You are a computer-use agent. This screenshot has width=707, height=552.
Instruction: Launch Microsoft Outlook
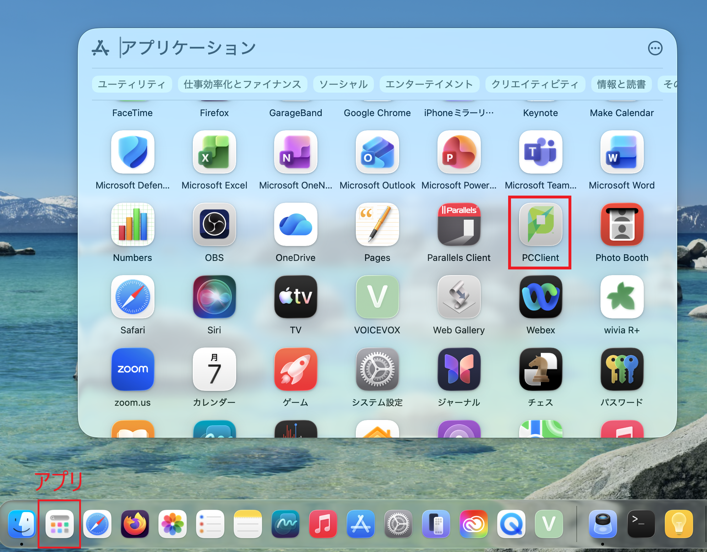(x=377, y=152)
